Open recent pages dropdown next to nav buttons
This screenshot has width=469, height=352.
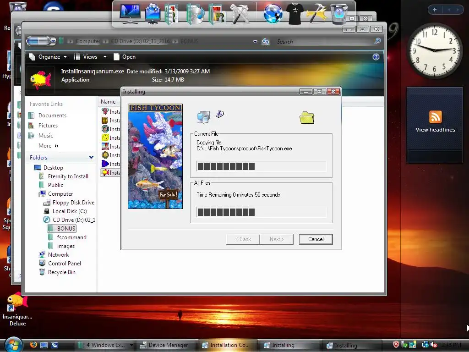click(x=53, y=41)
